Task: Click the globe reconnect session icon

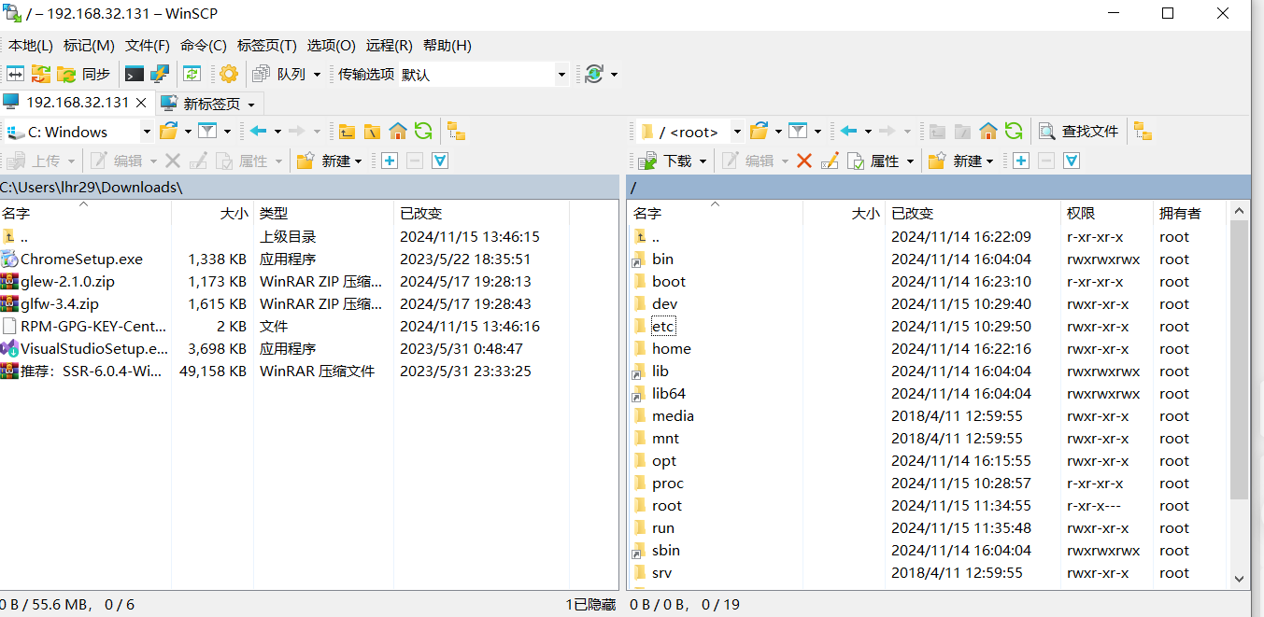Action: (x=594, y=74)
